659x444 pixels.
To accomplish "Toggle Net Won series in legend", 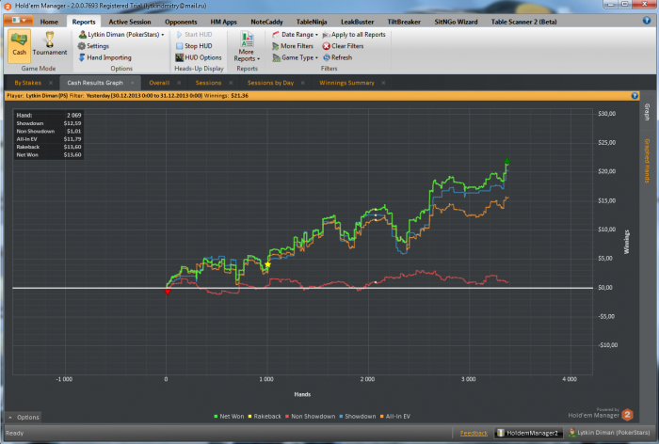I will click(229, 417).
